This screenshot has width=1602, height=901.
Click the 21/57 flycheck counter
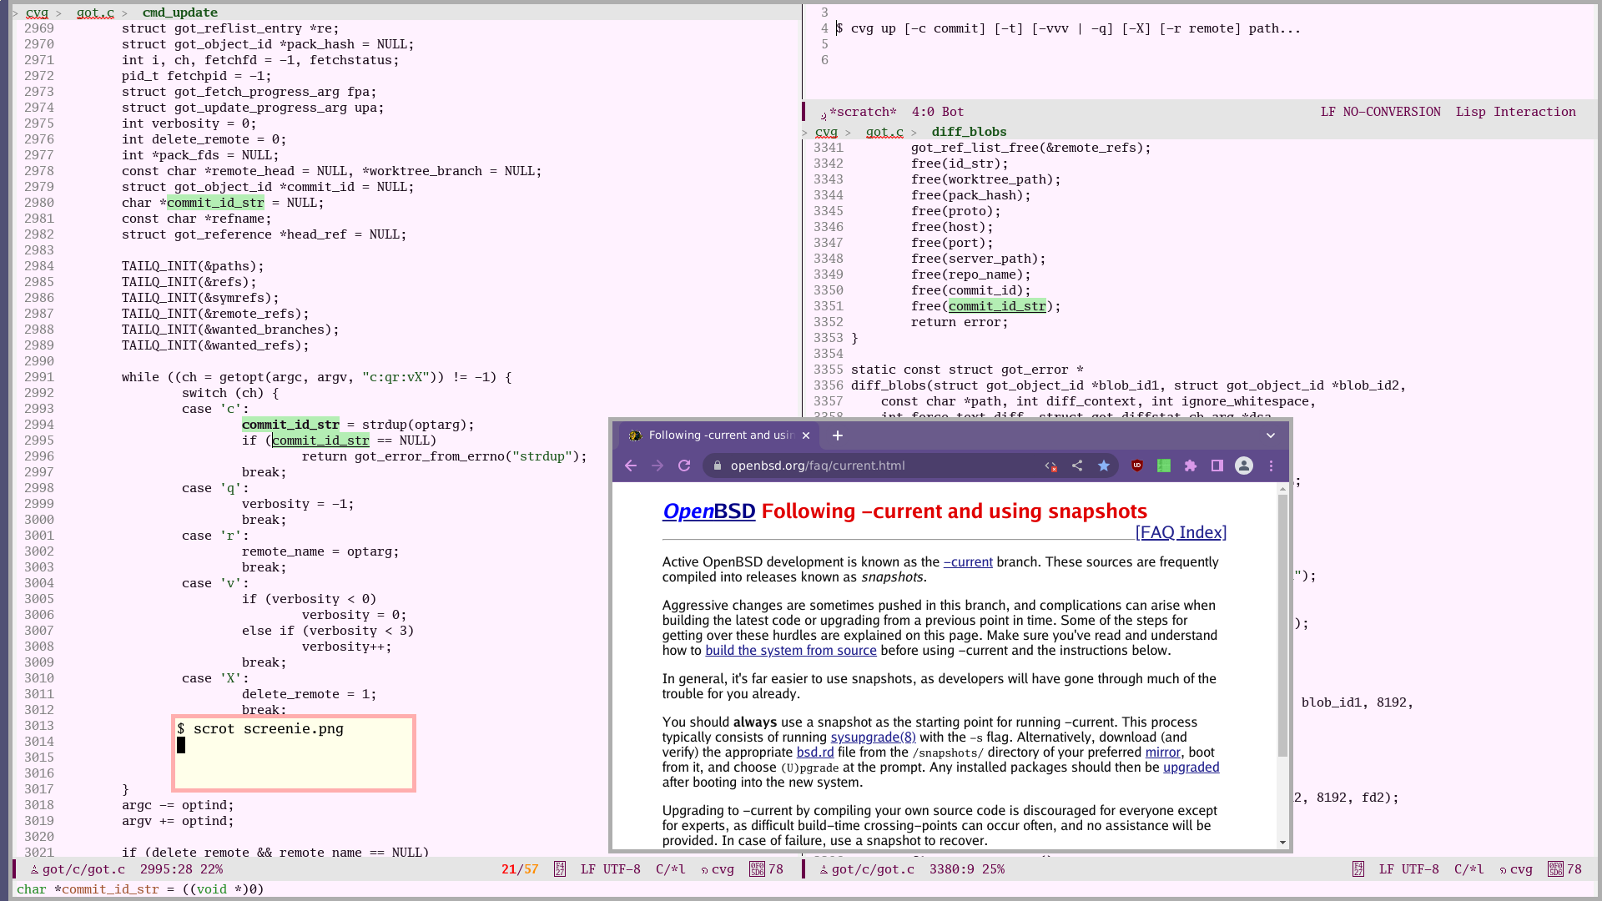pyautogui.click(x=520, y=869)
